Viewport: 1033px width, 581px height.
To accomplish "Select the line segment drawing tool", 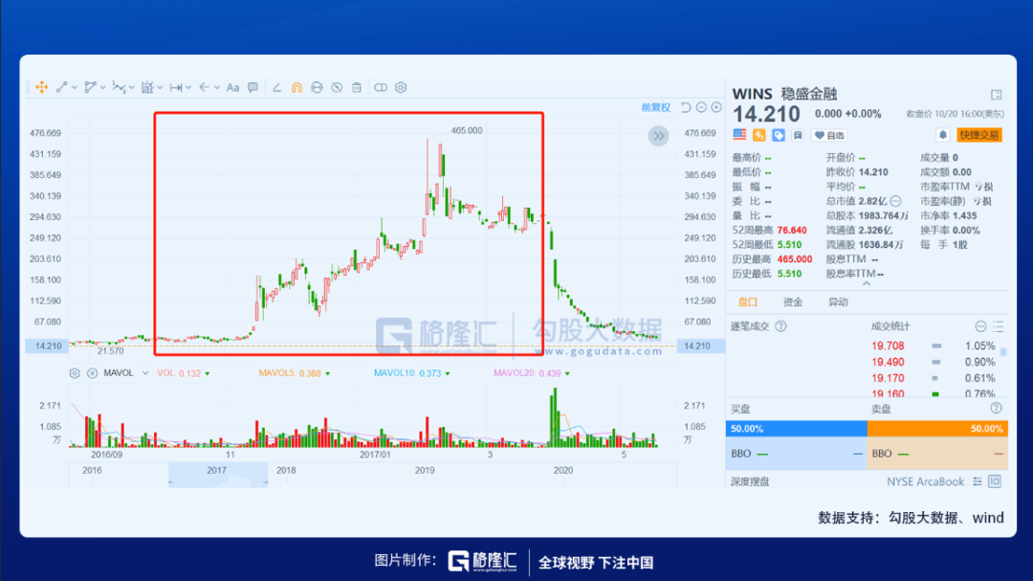I will pos(62,87).
